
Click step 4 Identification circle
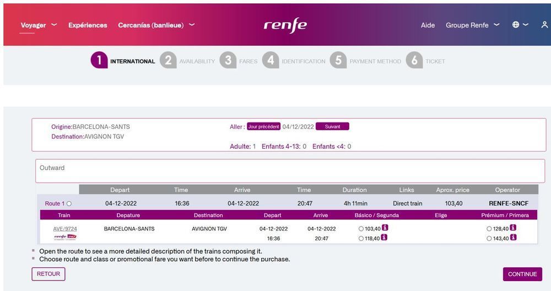click(270, 60)
